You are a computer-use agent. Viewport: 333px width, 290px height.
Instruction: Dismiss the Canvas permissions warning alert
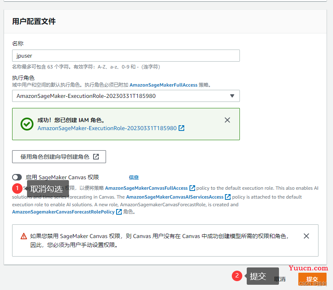coord(306,236)
